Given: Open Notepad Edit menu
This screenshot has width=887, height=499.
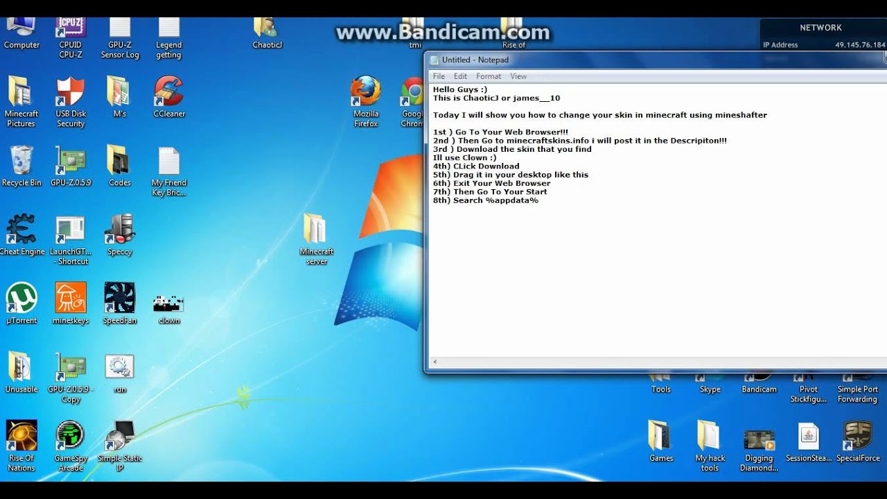Looking at the screenshot, I should tap(460, 76).
